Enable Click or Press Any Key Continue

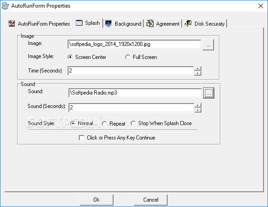click(117, 138)
